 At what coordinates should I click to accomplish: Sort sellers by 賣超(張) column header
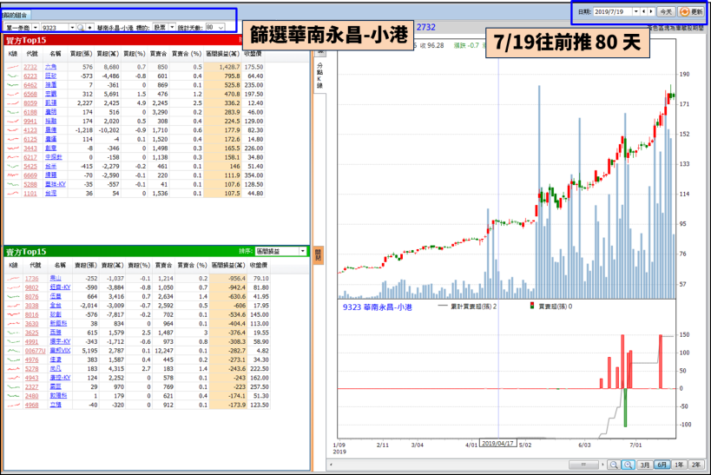86,265
